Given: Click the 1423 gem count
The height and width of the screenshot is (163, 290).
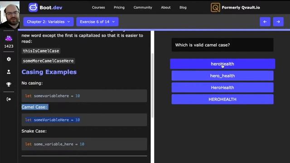Looking at the screenshot, I should [x=9, y=46].
